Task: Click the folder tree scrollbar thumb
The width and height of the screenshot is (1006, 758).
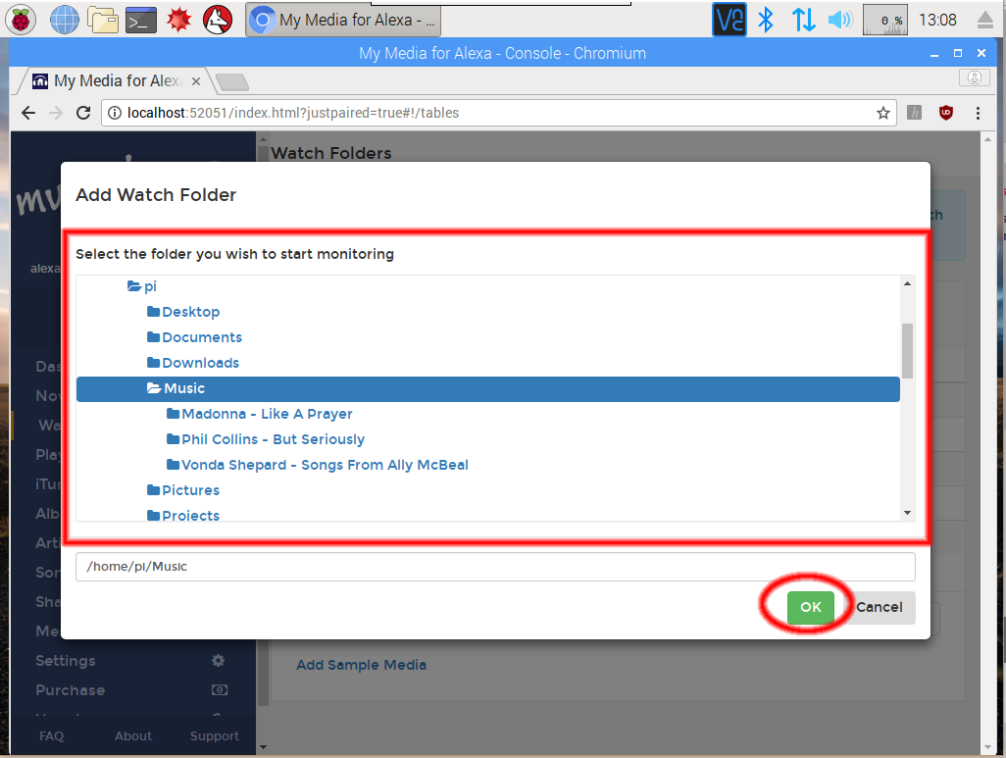Action: (907, 350)
